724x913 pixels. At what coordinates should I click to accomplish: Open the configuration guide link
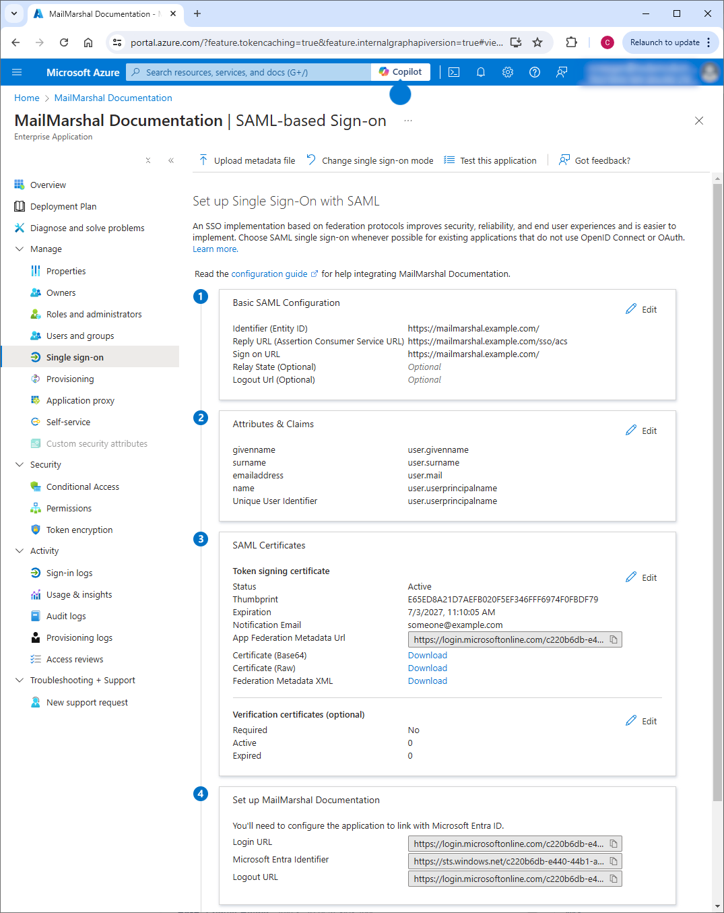(x=269, y=274)
